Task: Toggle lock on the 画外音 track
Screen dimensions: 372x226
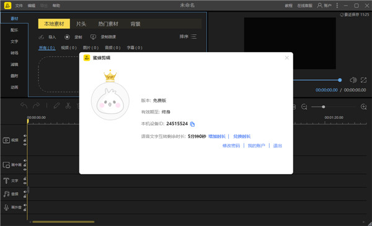Action: 25,209
